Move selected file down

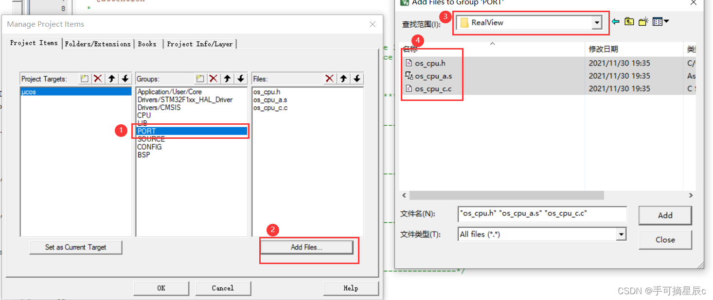357,79
